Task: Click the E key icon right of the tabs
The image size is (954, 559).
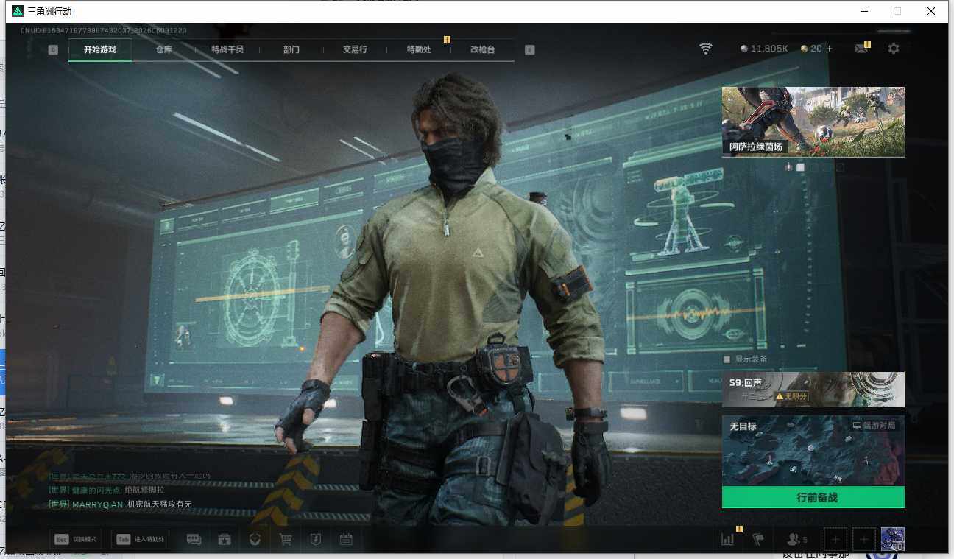Action: [529, 50]
